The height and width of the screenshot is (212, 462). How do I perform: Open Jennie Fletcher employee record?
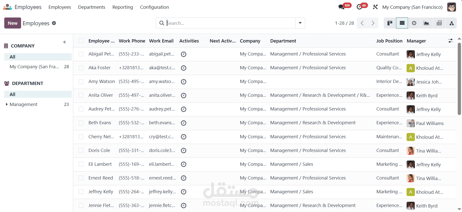coord(101,205)
